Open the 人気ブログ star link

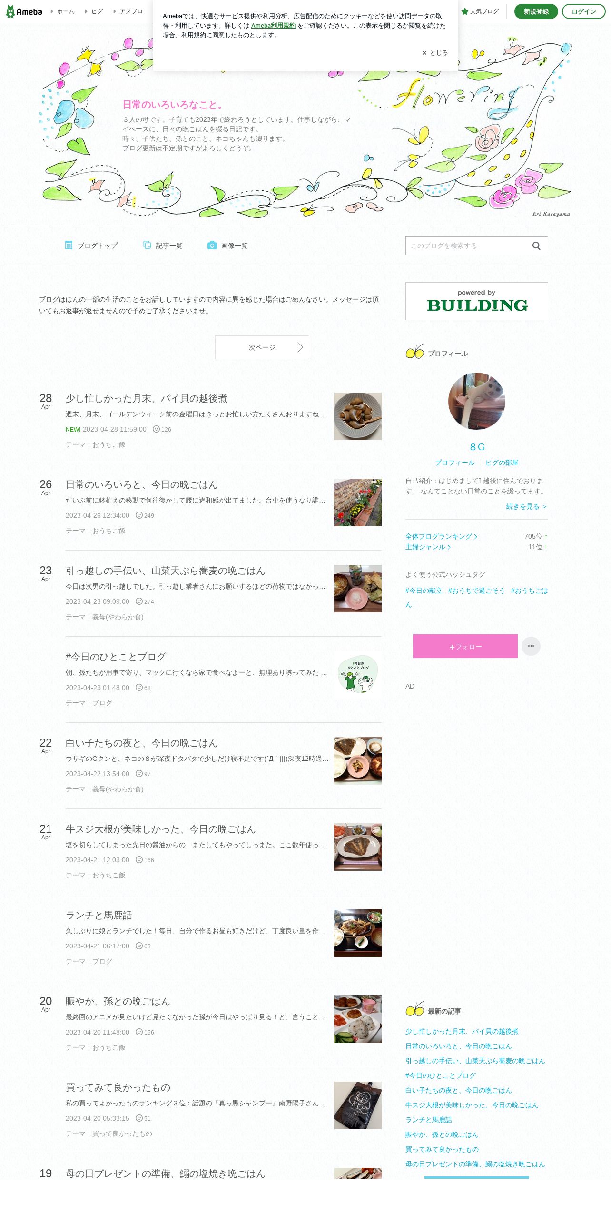pos(480,11)
